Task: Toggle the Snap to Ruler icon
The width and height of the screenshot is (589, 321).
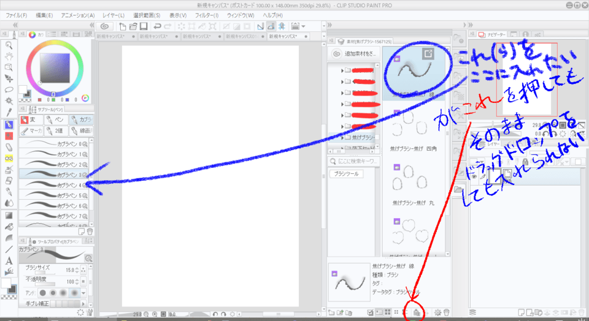Action: [x=260, y=26]
